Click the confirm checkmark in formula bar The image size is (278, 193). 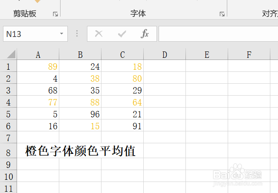[122, 34]
